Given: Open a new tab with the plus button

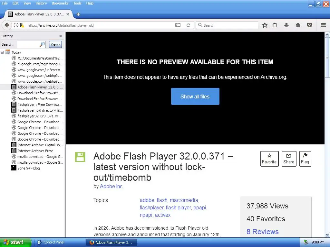Looking at the screenshot, I should point(78,14).
